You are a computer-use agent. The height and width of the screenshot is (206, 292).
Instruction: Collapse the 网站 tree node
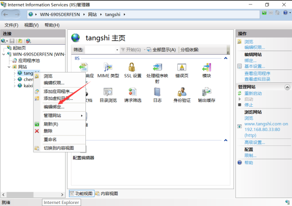[9, 67]
